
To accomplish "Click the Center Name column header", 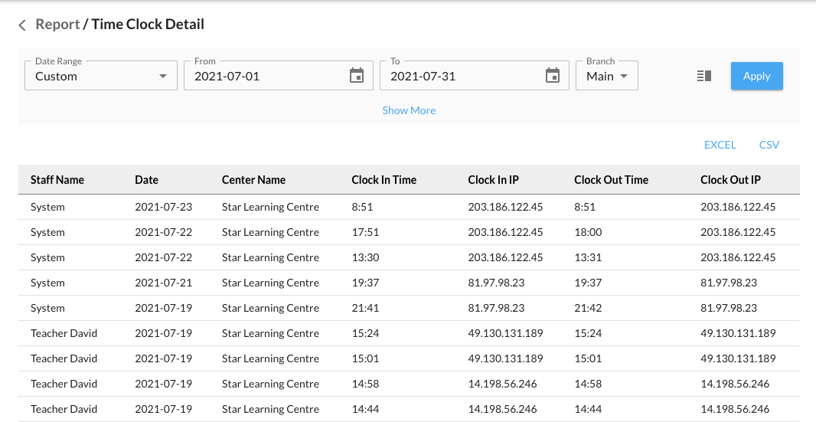I will pyautogui.click(x=253, y=180).
